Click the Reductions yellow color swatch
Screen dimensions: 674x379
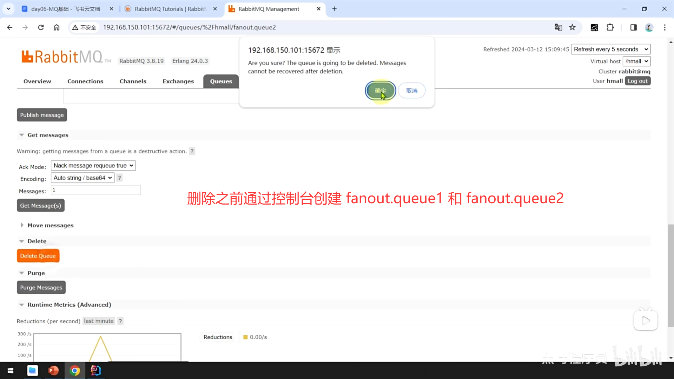coord(245,337)
